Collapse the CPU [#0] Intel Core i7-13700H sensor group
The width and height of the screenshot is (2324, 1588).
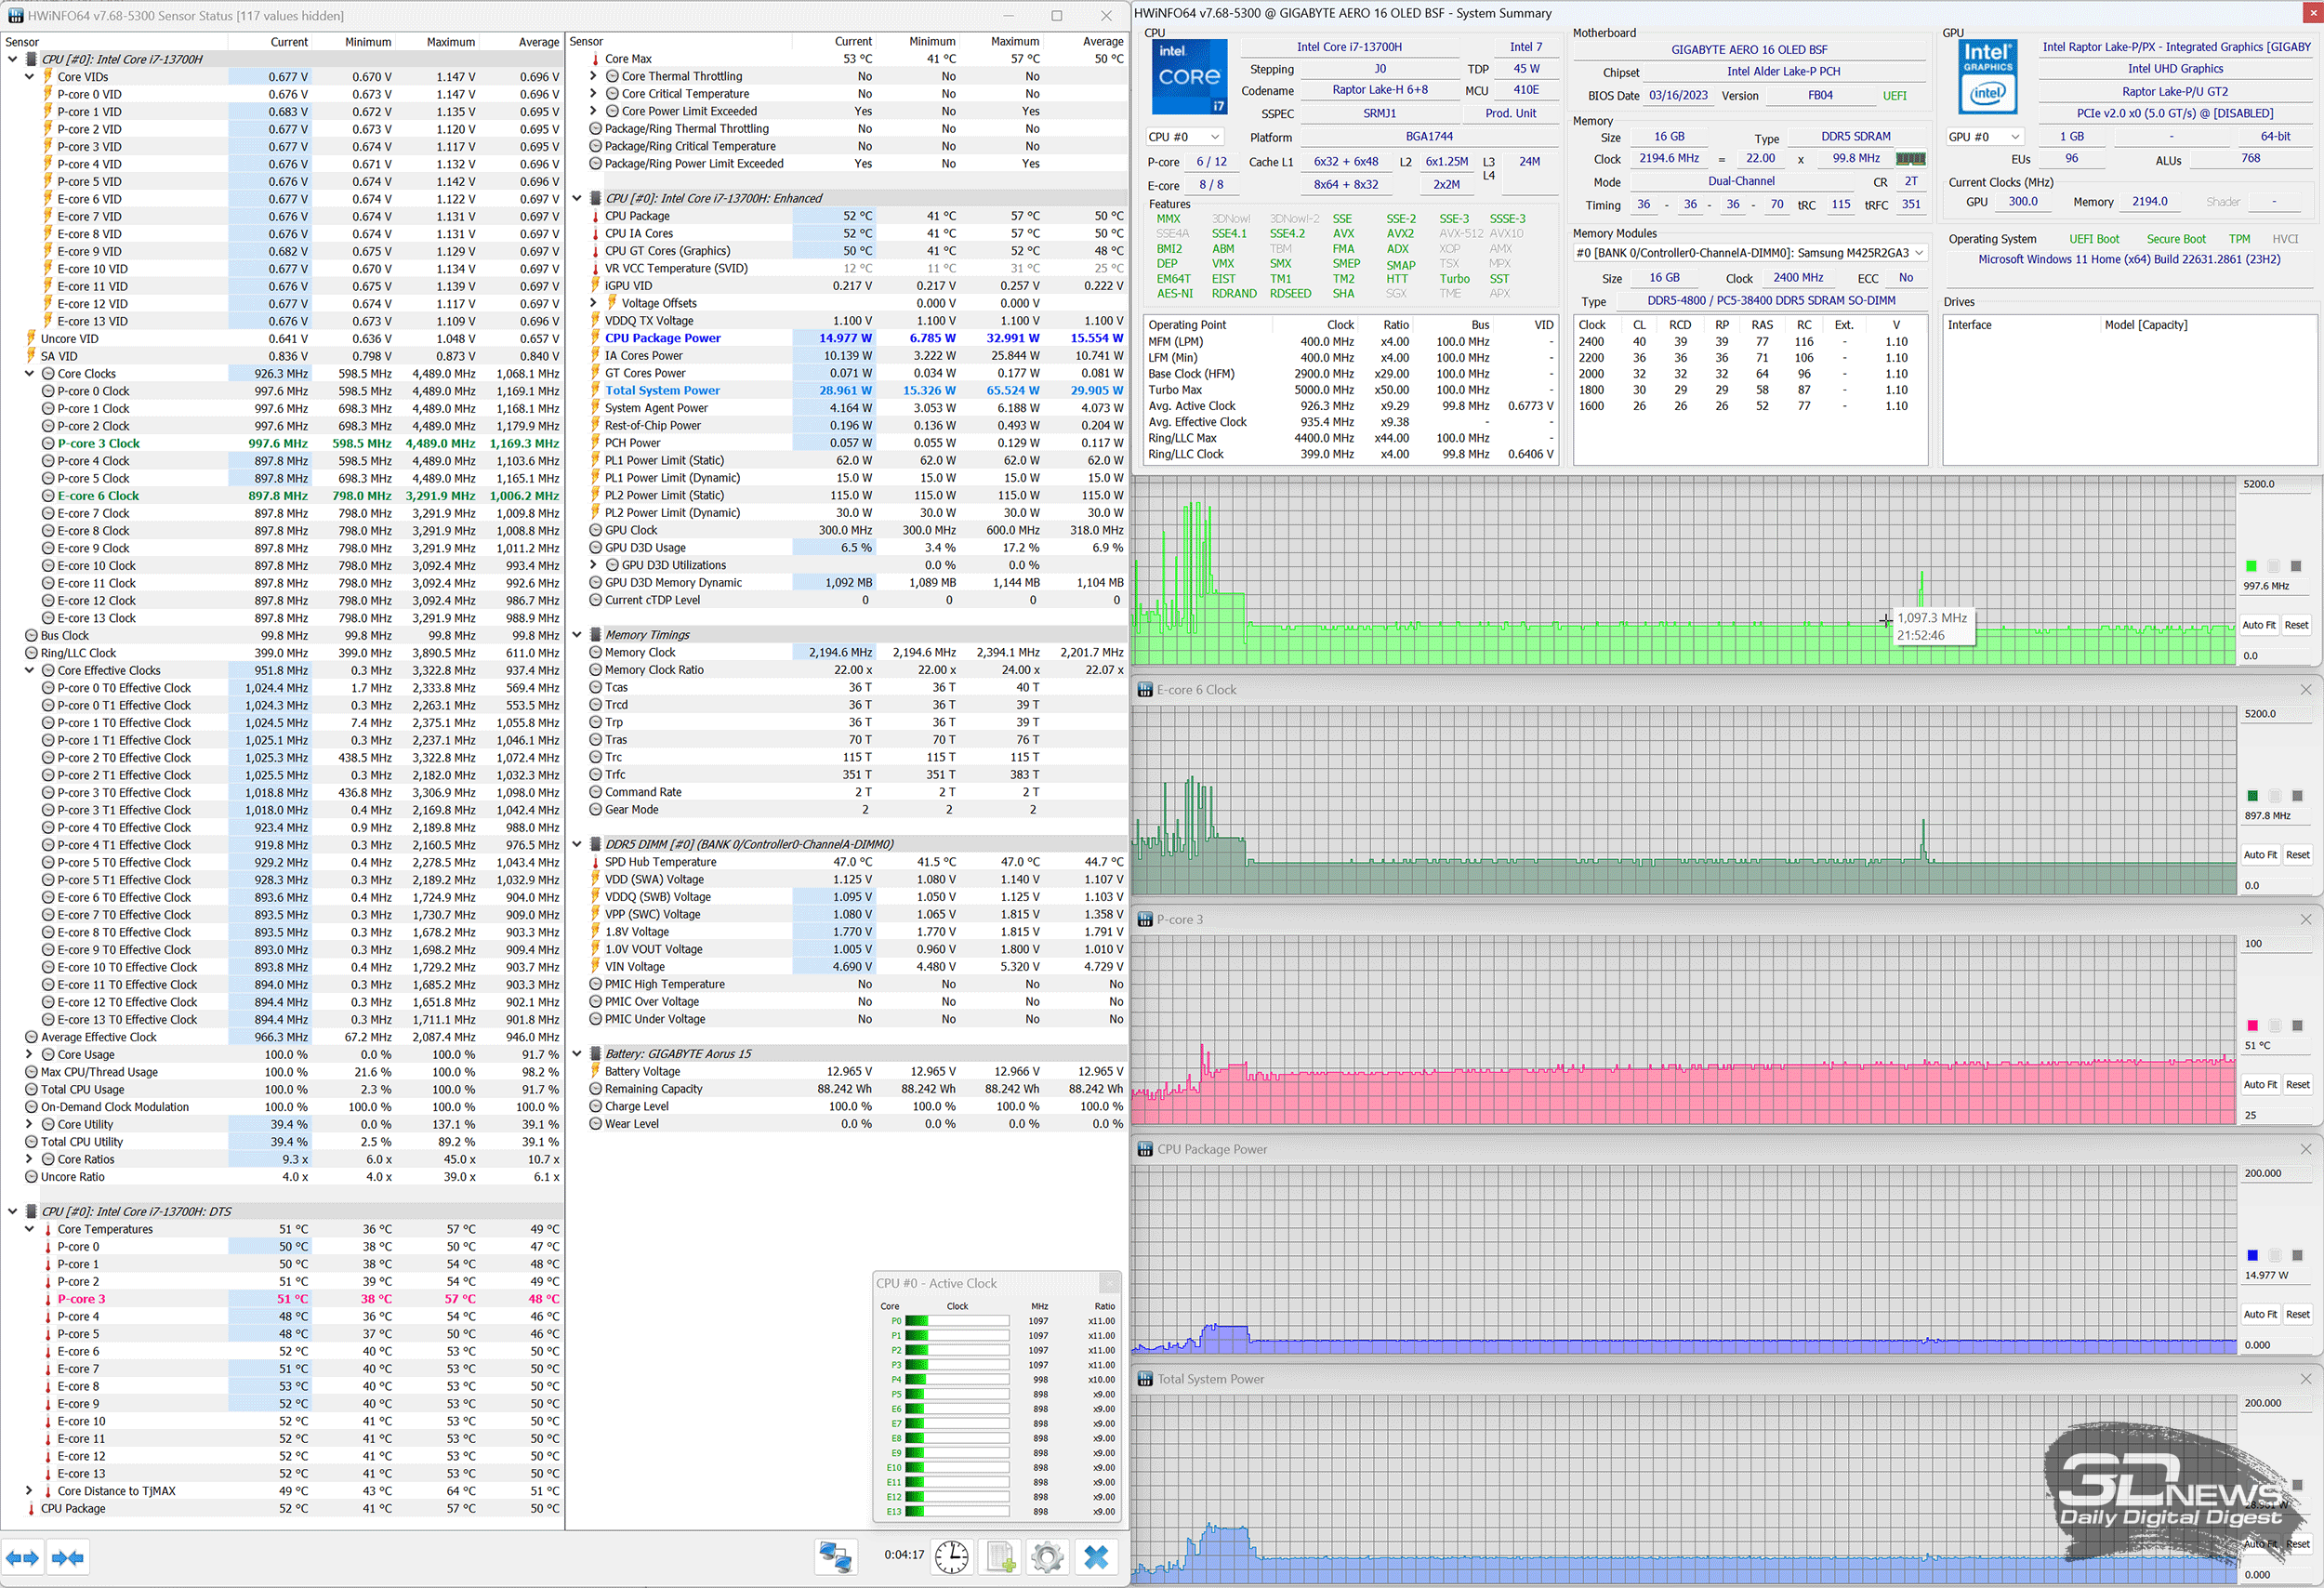[x=13, y=59]
